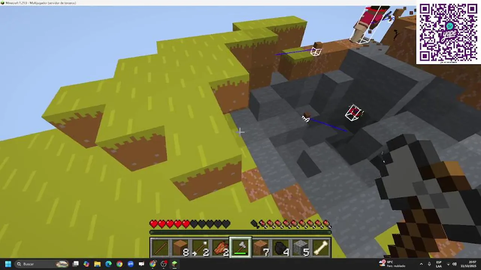Open the white chat-bubble taskbar app
The image size is (481, 270).
click(142, 264)
